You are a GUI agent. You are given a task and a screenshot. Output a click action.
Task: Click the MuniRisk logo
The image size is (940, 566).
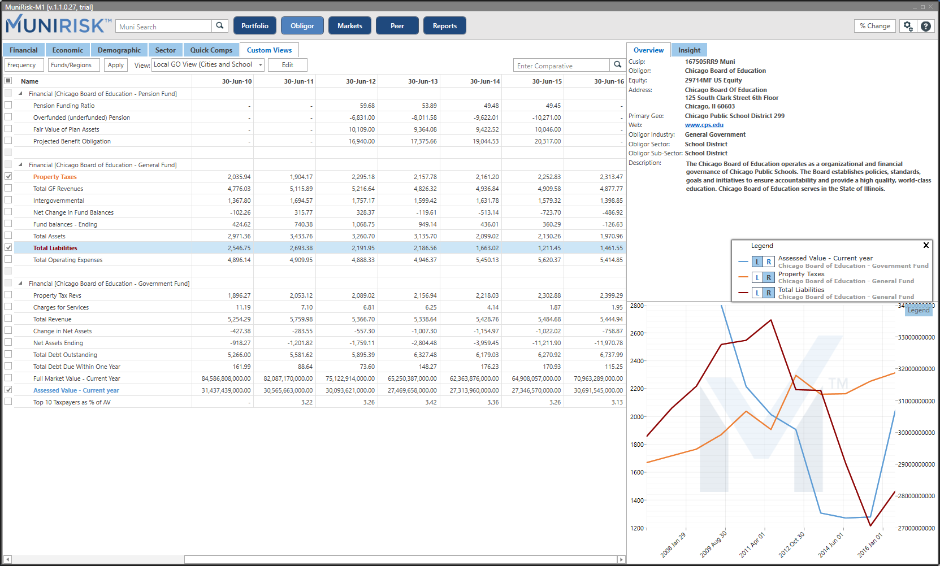[58, 25]
